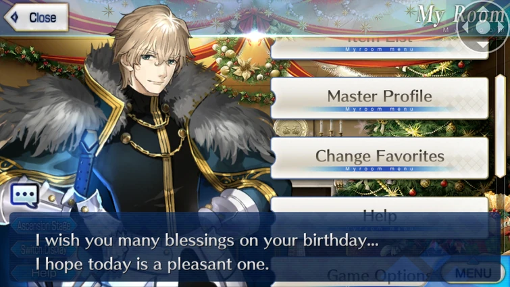Tap the up arrow on circular pad

tap(482, 11)
